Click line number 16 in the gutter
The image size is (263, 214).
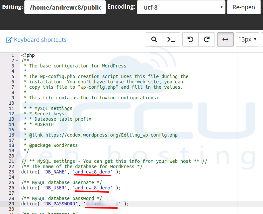click(11, 135)
